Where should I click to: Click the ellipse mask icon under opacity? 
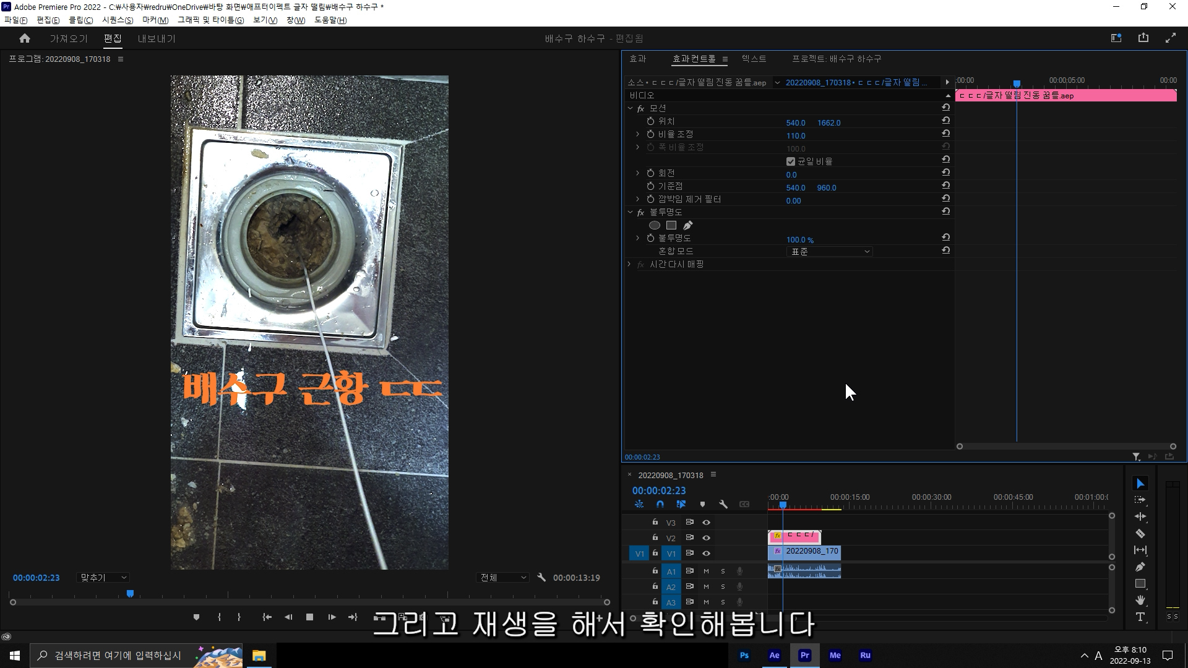(654, 225)
